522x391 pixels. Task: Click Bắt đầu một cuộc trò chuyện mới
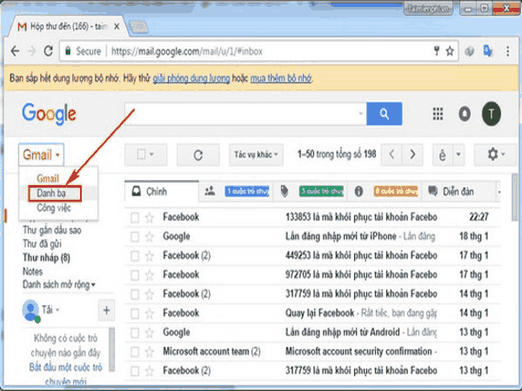[65, 374]
